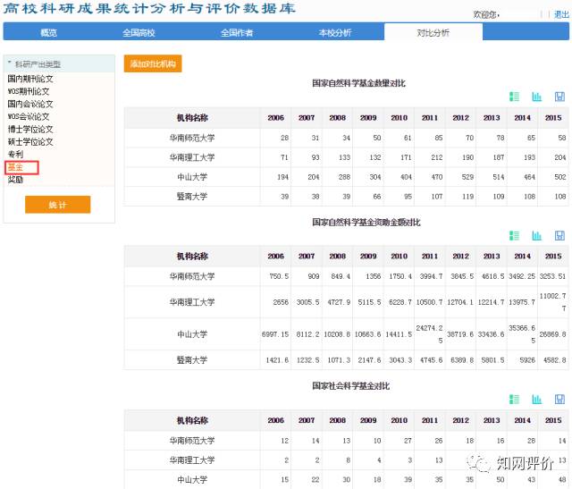
Task: Switch to the 全国高校 tab
Action: pyautogui.click(x=139, y=32)
